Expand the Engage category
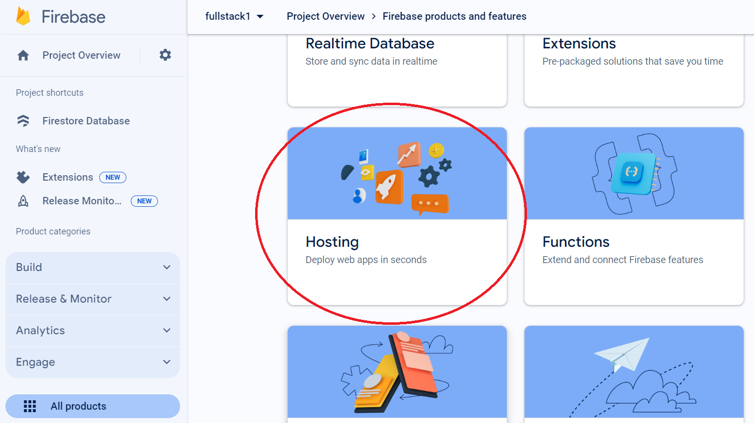Screen dimensions: 754x423 [92, 362]
